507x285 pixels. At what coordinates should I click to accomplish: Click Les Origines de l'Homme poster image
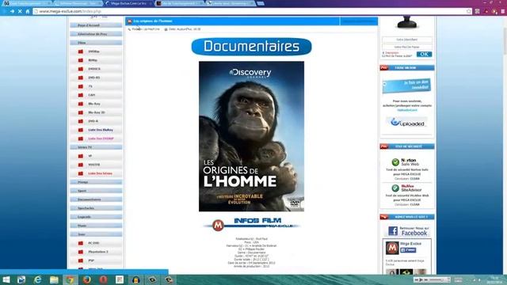pyautogui.click(x=252, y=136)
